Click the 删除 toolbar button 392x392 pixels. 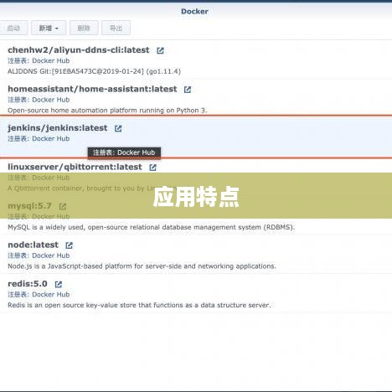tap(84, 28)
